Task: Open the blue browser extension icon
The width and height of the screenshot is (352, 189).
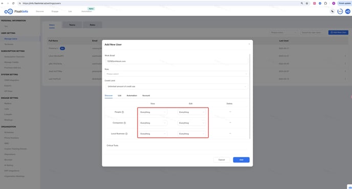Action: pos(320,4)
